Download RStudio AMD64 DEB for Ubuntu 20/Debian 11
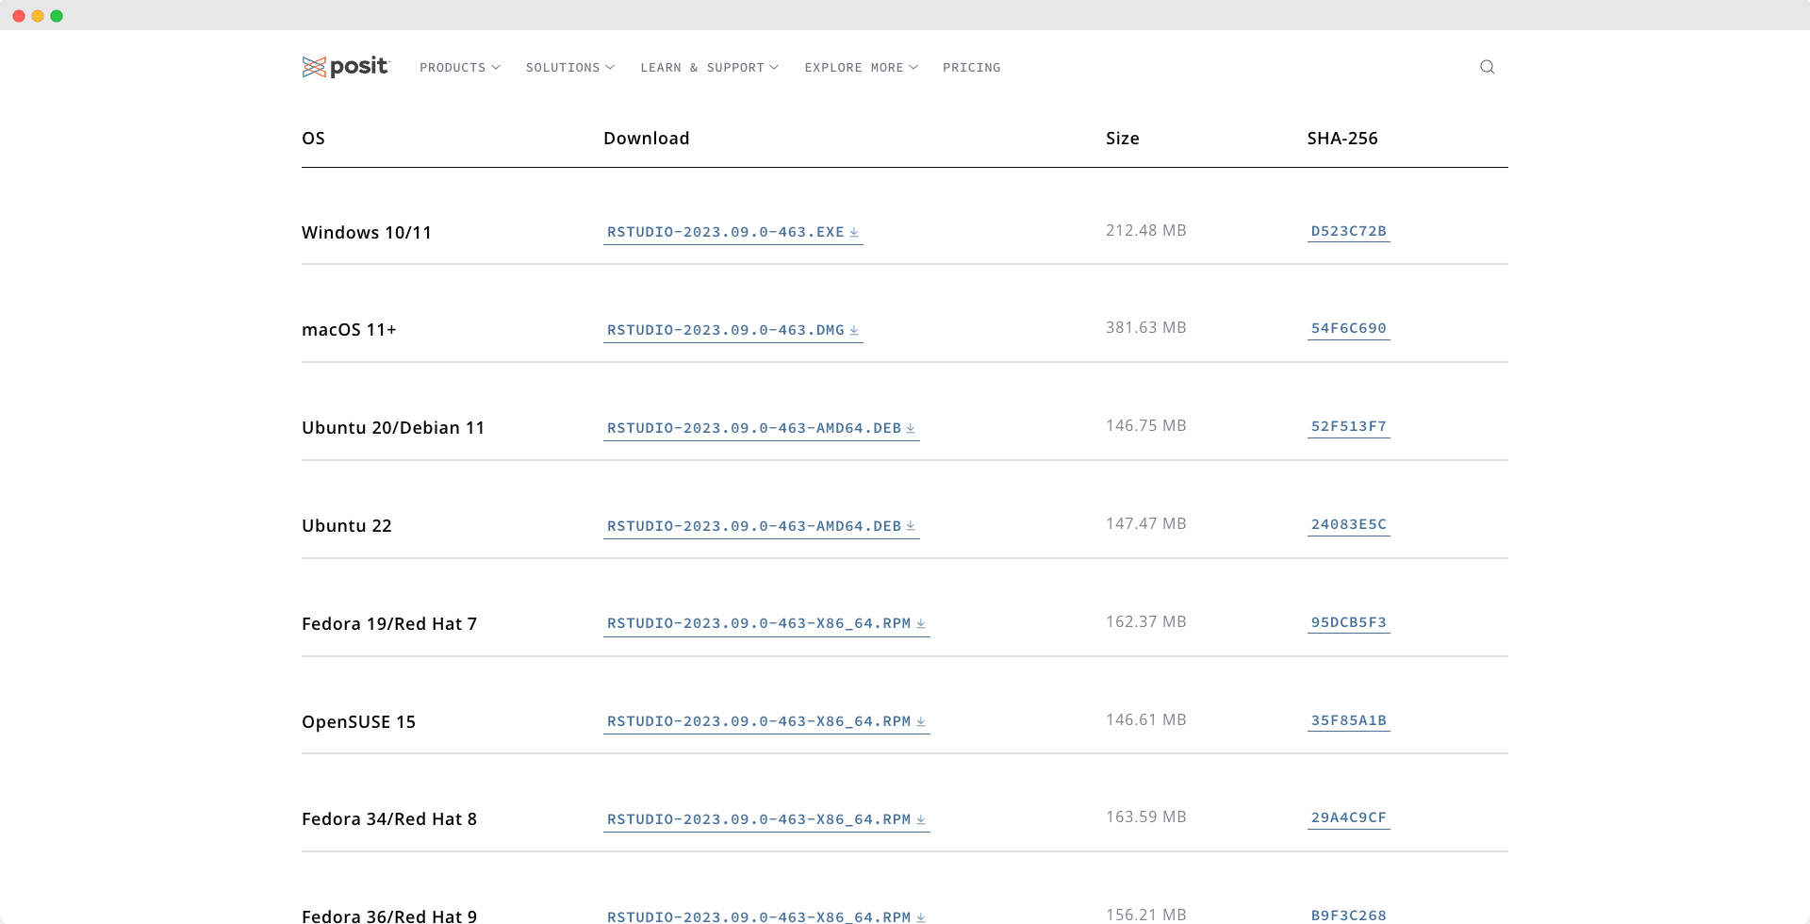Viewport: 1810px width, 924px height. coord(754,428)
